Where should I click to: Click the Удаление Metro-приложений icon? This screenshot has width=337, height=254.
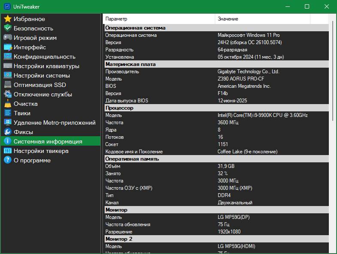coord(8,123)
